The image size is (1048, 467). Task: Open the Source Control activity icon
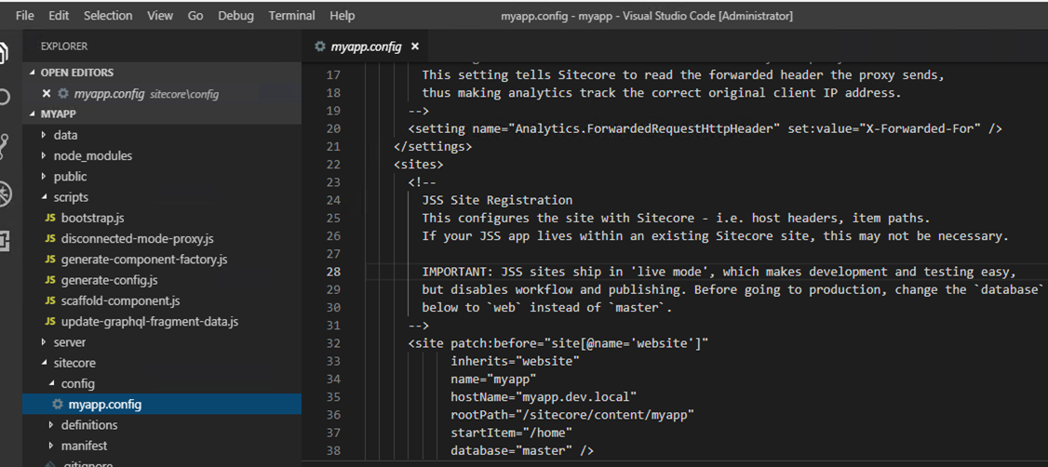(x=5, y=146)
